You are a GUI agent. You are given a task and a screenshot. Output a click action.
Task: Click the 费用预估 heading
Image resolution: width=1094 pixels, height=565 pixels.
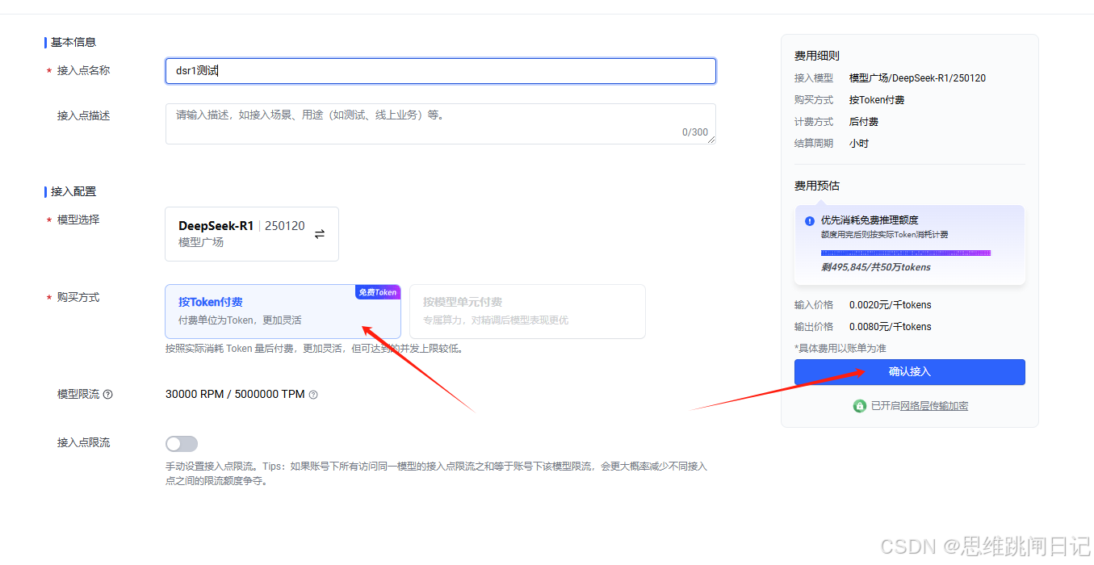pos(817,186)
